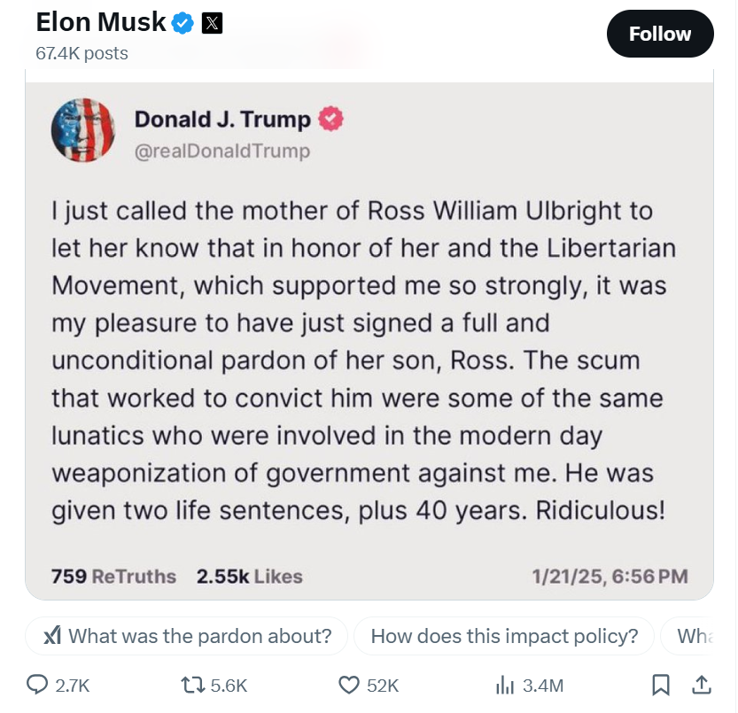View the 759 ReTruths count

click(x=113, y=577)
